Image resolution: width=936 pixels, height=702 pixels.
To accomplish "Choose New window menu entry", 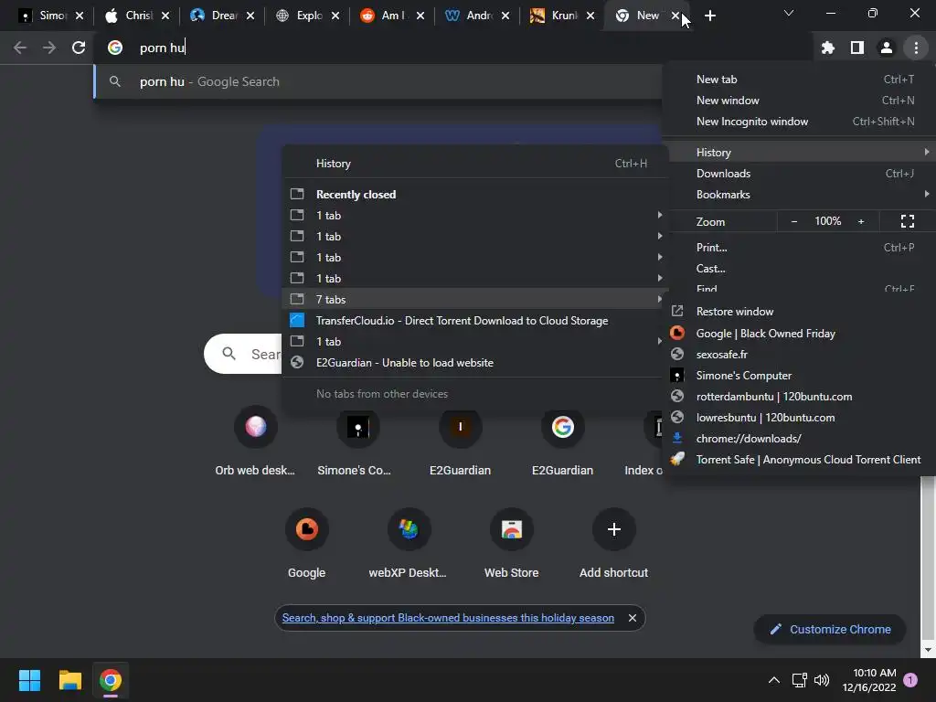I will click(799, 101).
